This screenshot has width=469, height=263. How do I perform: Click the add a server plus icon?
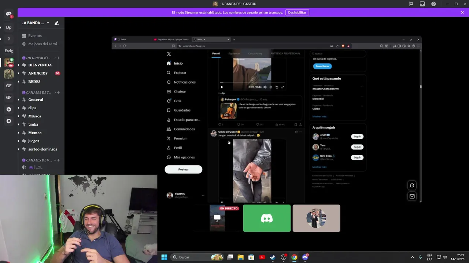click(9, 109)
